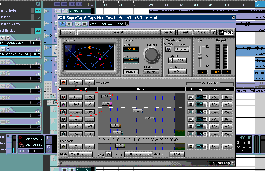Click the Tap Feedback mode button
This screenshot has height=171, width=265.
tap(80, 155)
